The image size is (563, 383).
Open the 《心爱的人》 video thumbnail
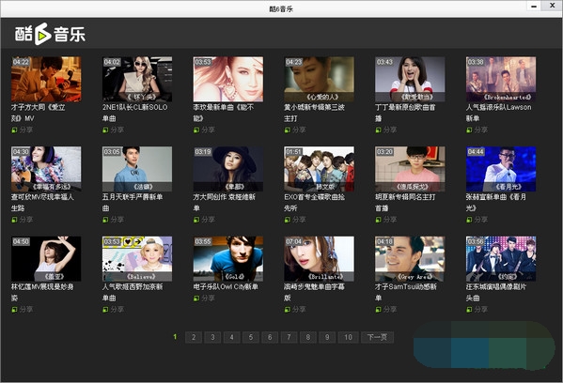tap(319, 79)
